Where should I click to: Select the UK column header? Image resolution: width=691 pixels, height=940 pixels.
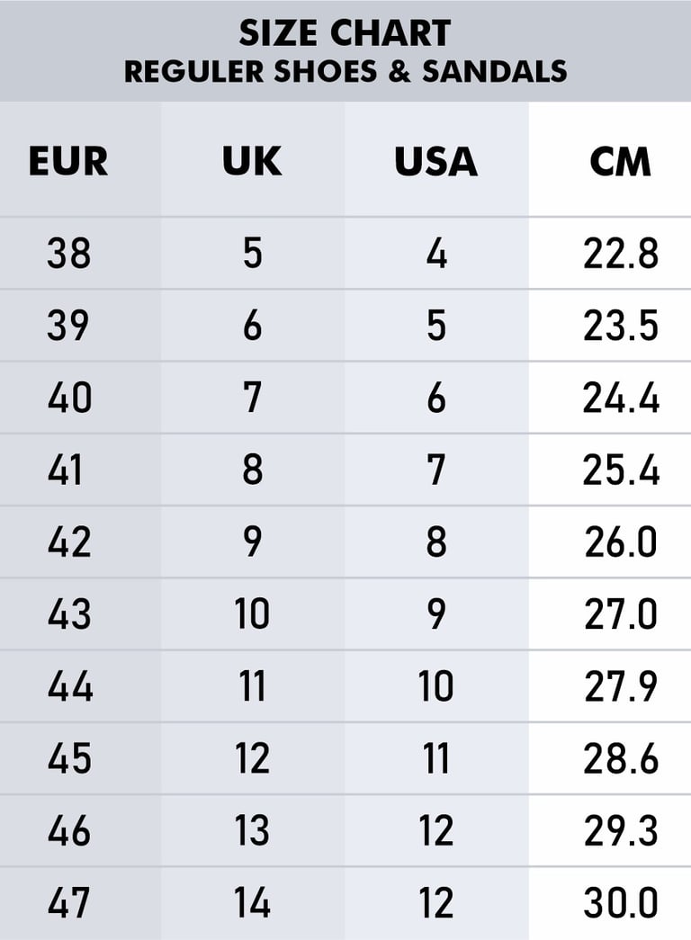[x=252, y=161]
